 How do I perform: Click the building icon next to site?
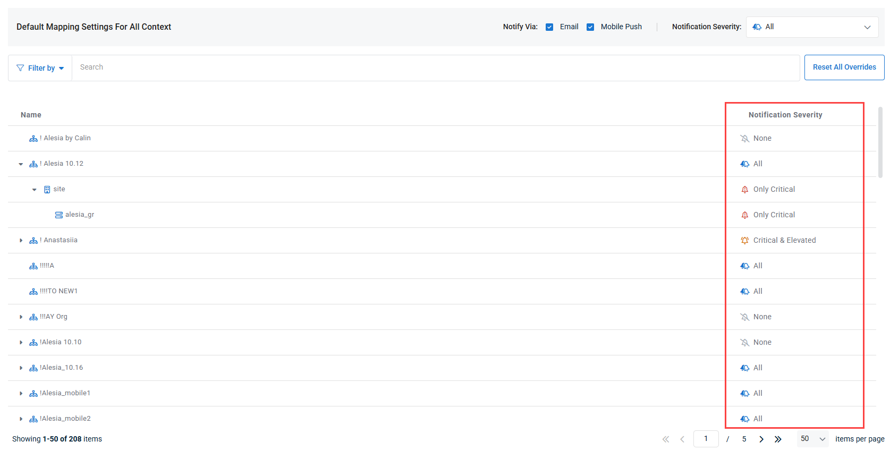coord(47,190)
